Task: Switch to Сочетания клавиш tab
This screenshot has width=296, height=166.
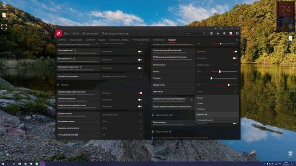Action: point(118,40)
